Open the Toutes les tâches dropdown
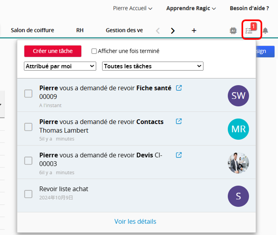The image size is (278, 235). tap(153, 66)
